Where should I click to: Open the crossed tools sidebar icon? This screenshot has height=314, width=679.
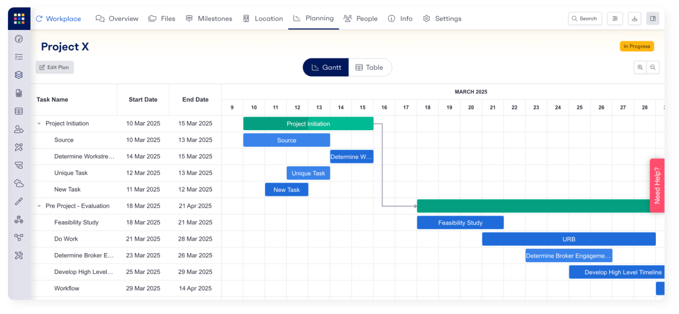pos(19,255)
